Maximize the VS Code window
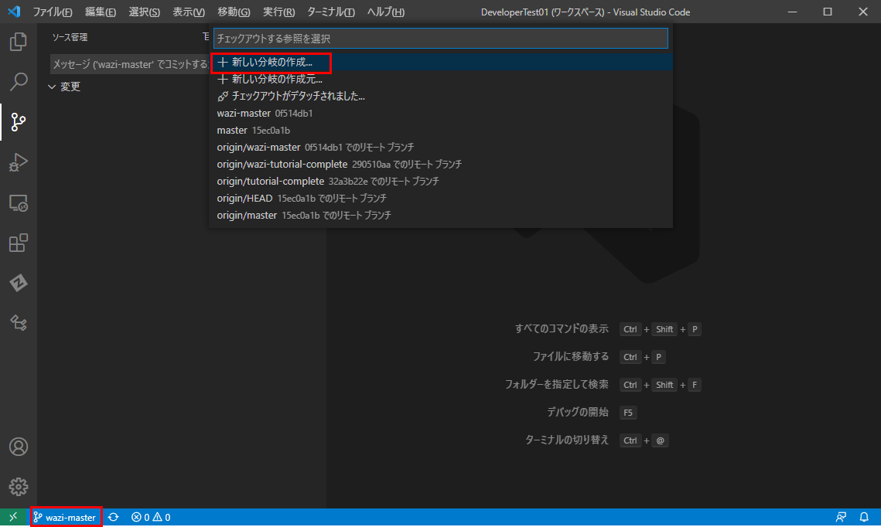881x527 pixels. pos(828,12)
